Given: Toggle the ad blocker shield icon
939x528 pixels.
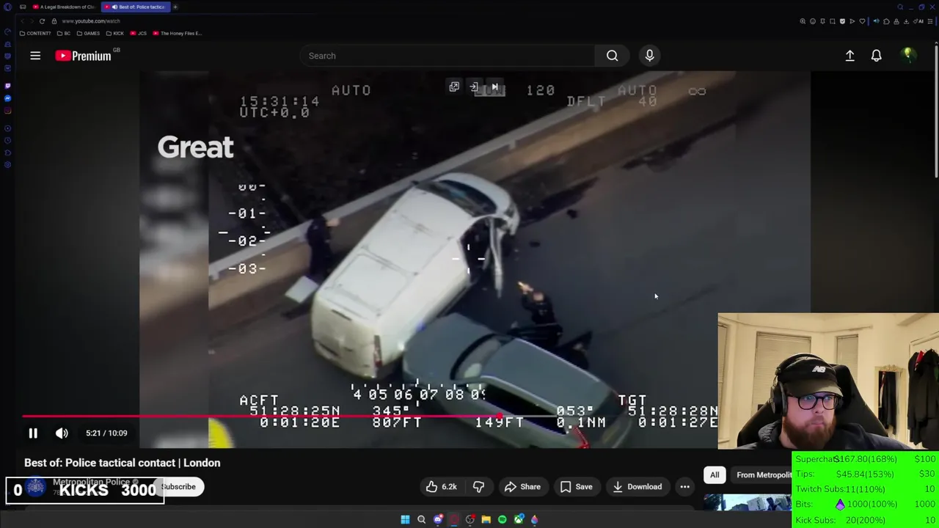Looking at the screenshot, I should [842, 21].
